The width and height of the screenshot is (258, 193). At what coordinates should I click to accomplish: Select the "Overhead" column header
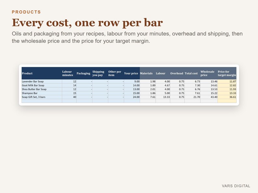click(177, 73)
